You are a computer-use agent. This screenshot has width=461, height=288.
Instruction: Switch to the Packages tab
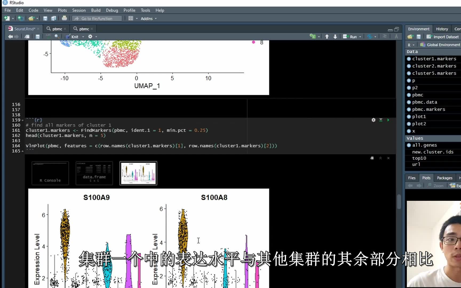click(x=444, y=178)
